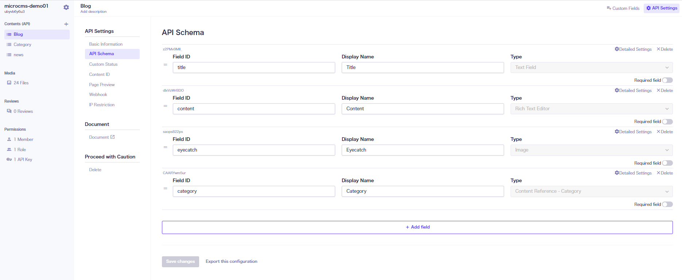
Task: Open the Content Reference - Category dropdown
Action: click(591, 191)
